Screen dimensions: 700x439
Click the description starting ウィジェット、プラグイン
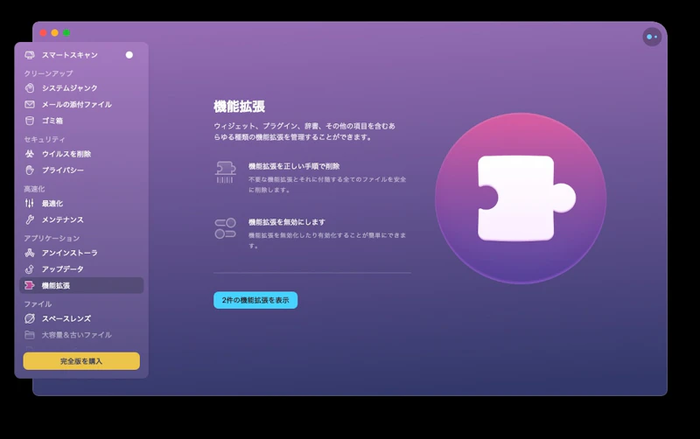tap(304, 131)
